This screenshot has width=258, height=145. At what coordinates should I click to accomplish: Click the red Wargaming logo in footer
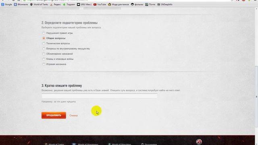click(199, 142)
